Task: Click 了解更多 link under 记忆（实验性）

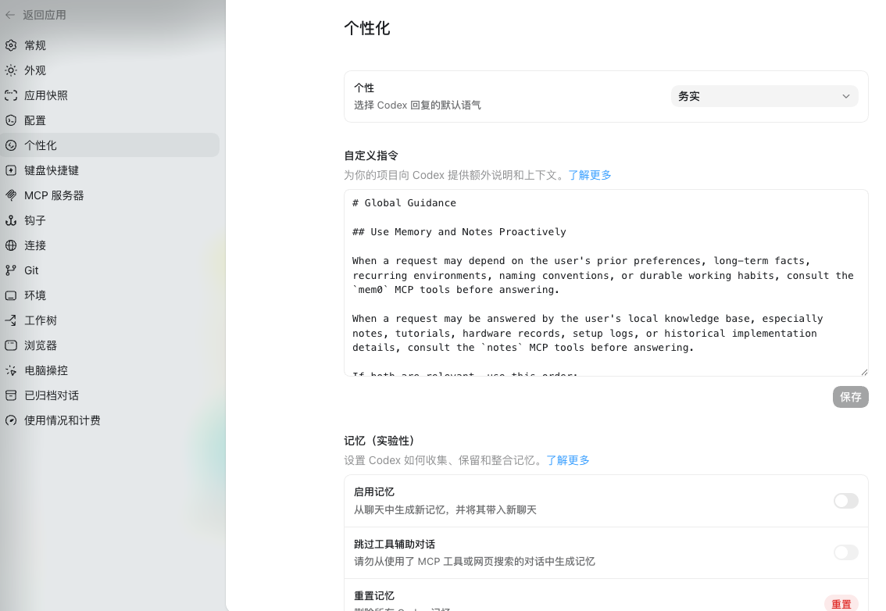Action: tap(567, 460)
